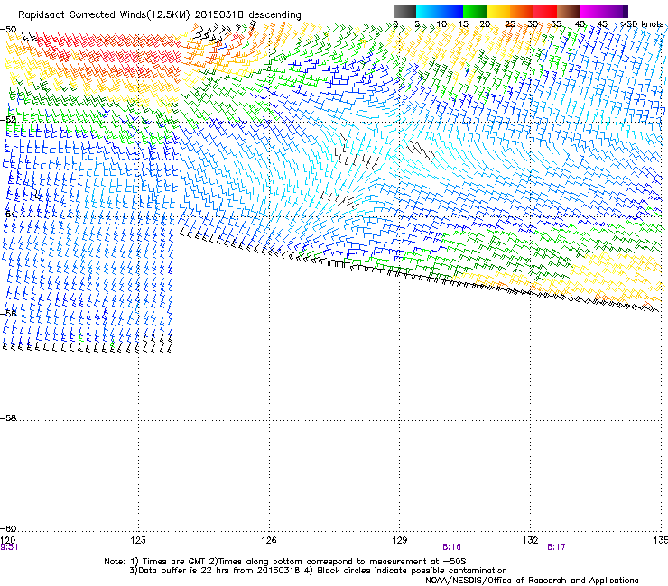The image size is (668, 586).
Task: Click the blue 10-15 knots legend swatch
Action: (x=451, y=11)
